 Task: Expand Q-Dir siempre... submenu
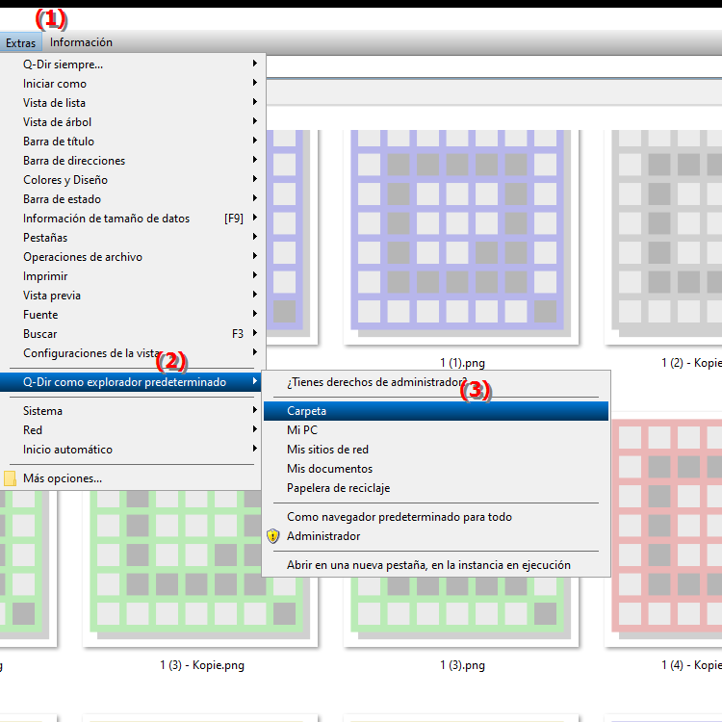133,64
